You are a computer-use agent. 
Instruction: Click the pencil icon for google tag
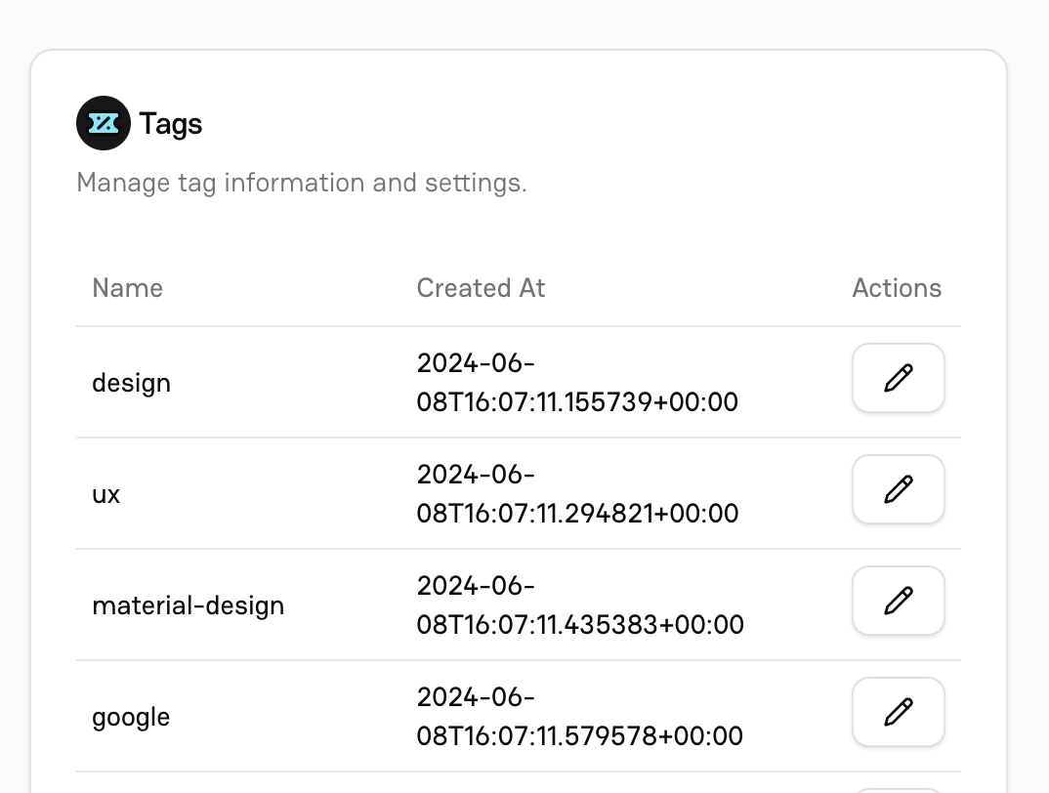coord(898,712)
